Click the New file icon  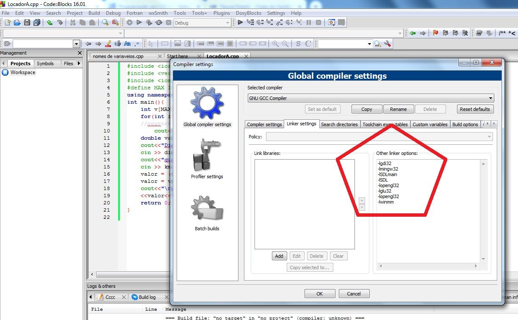click(x=8, y=22)
